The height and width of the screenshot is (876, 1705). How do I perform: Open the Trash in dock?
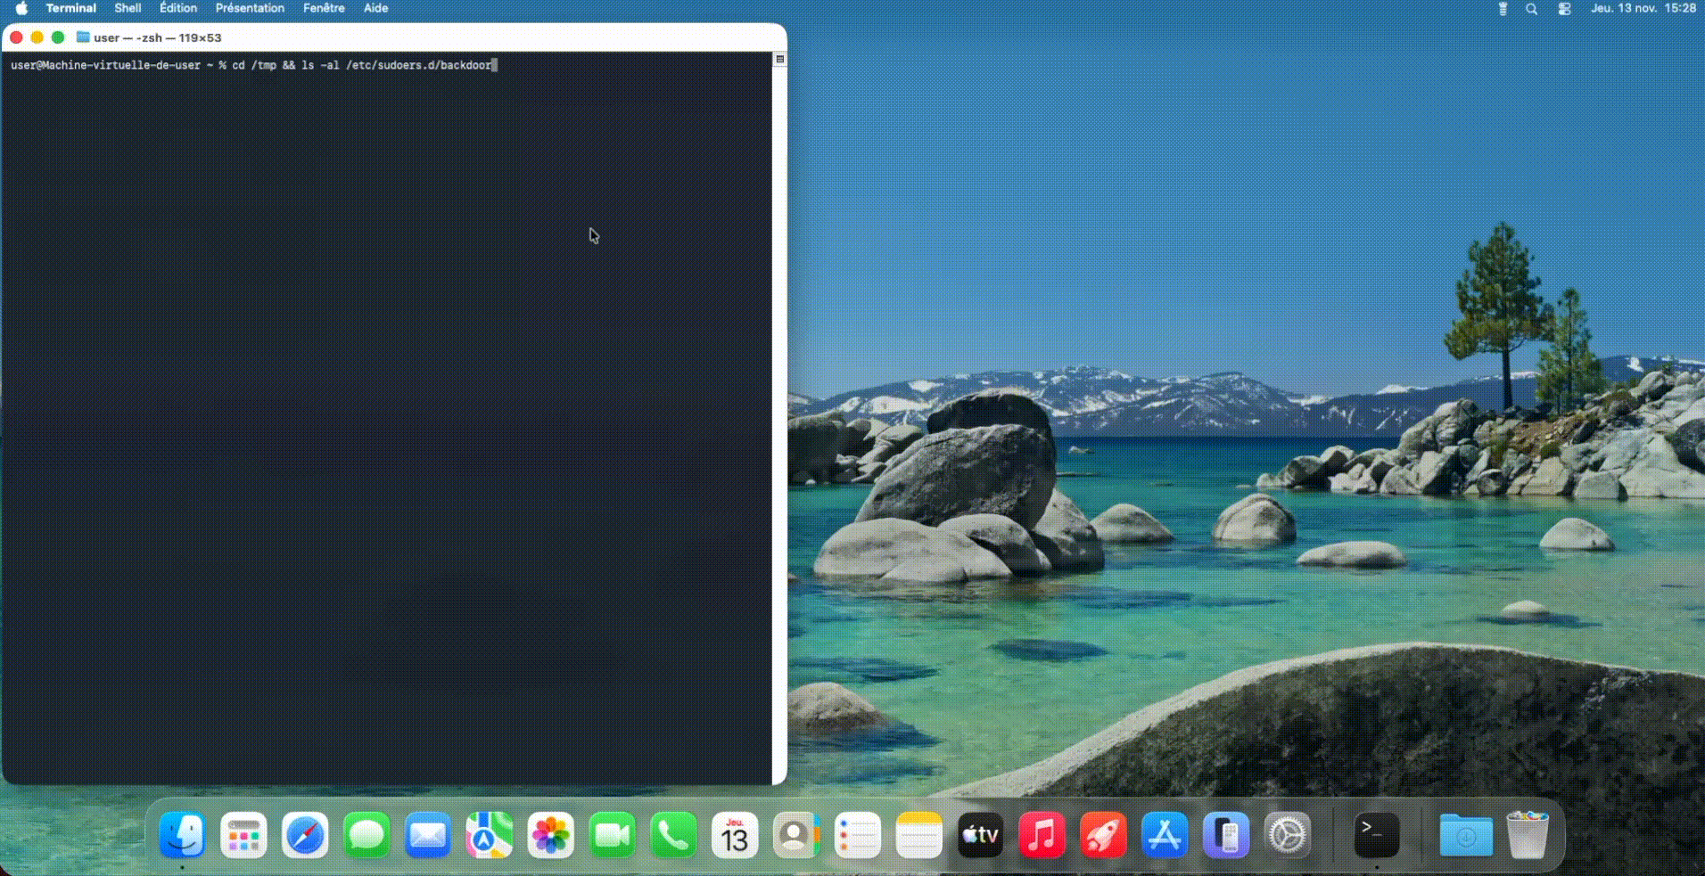tap(1527, 836)
